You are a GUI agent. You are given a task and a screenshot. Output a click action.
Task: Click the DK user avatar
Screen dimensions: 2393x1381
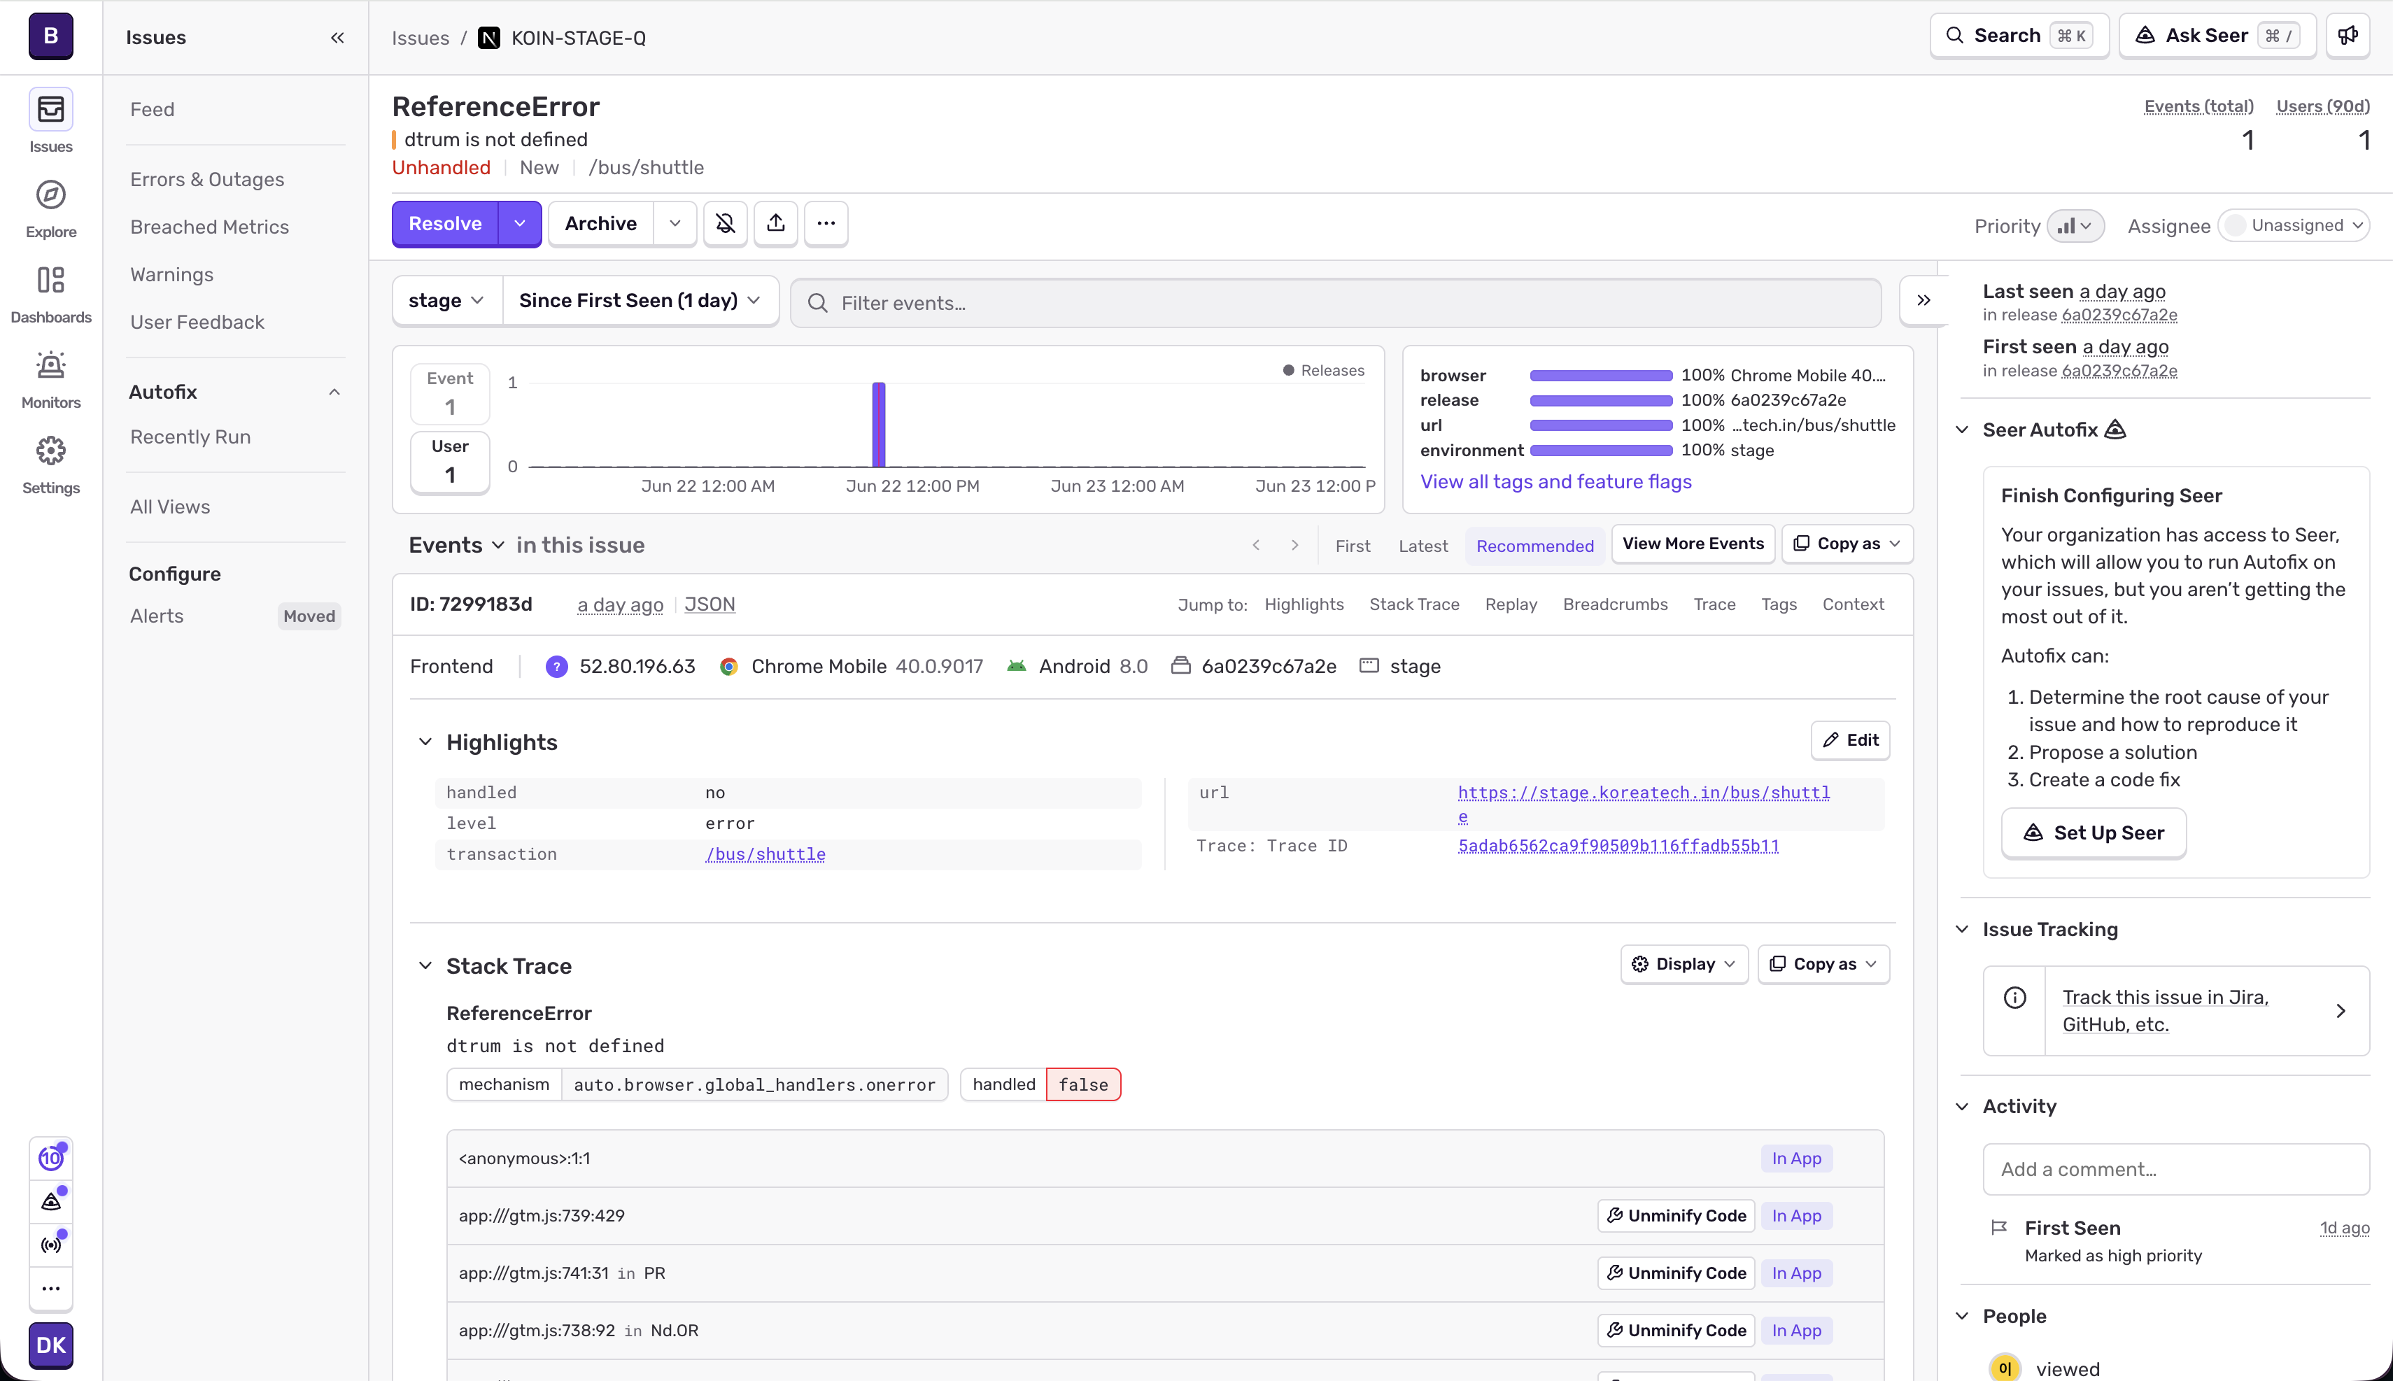pyautogui.click(x=51, y=1345)
